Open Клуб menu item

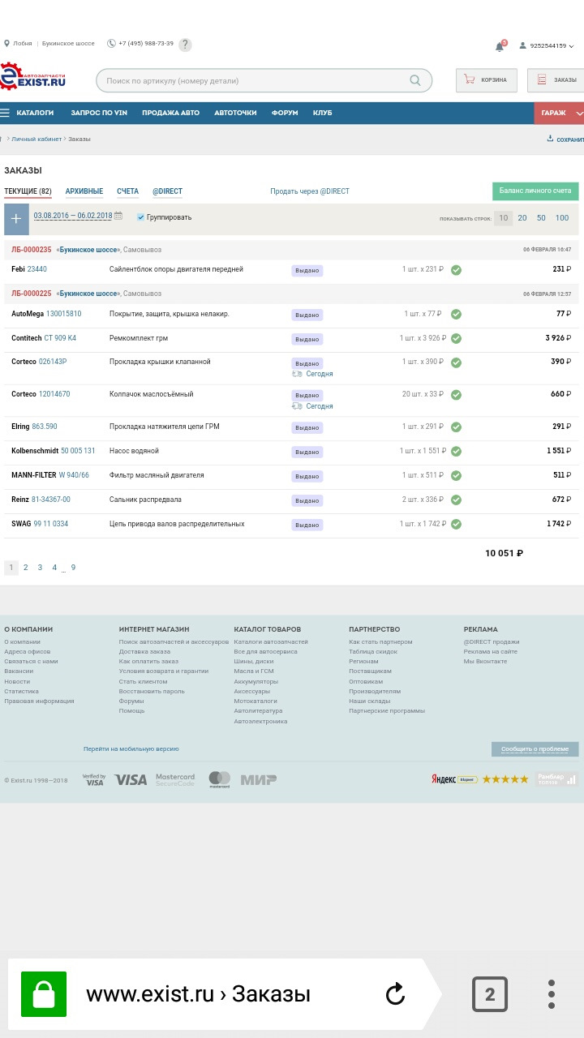tap(322, 113)
